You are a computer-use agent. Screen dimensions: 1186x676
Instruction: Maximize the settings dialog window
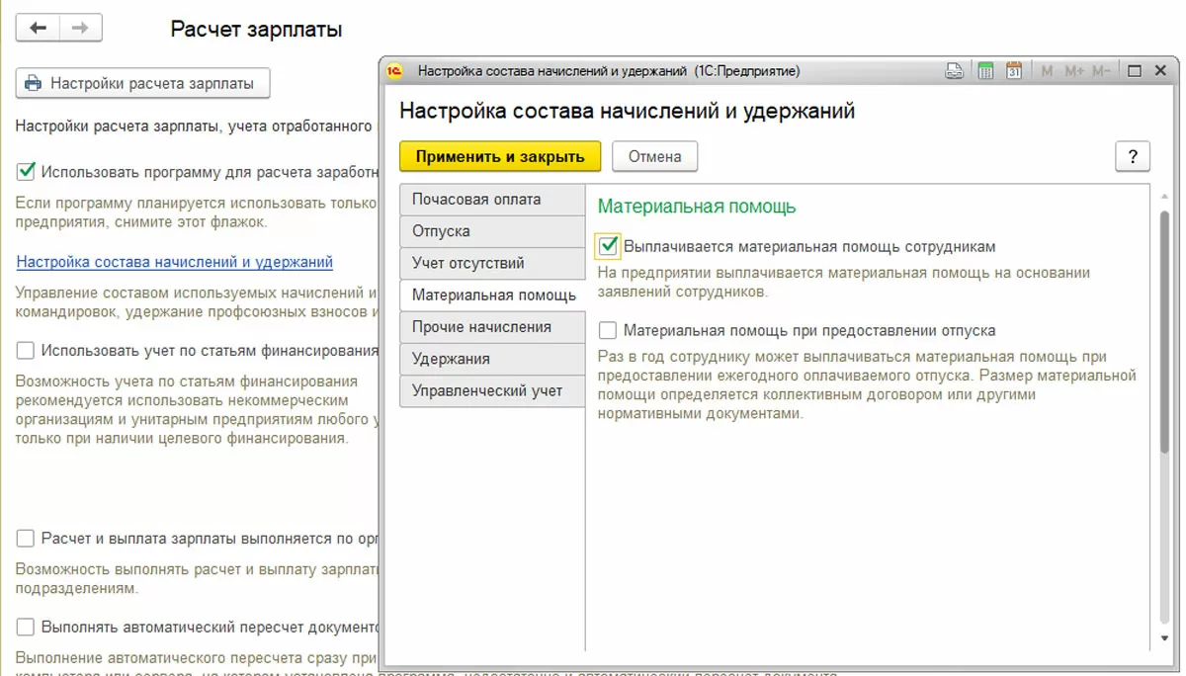1135,70
